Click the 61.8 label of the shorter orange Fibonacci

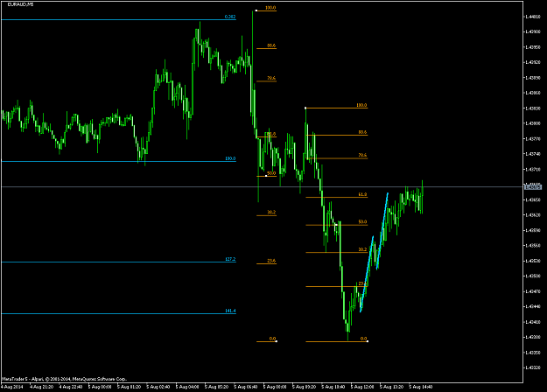click(362, 194)
